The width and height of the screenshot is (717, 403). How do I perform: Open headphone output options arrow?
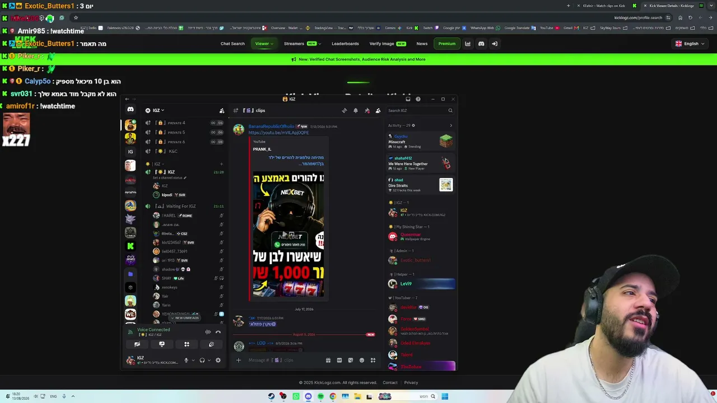click(209, 360)
